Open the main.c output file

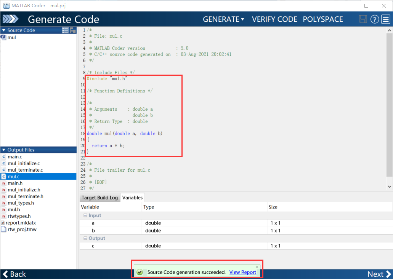pos(14,157)
